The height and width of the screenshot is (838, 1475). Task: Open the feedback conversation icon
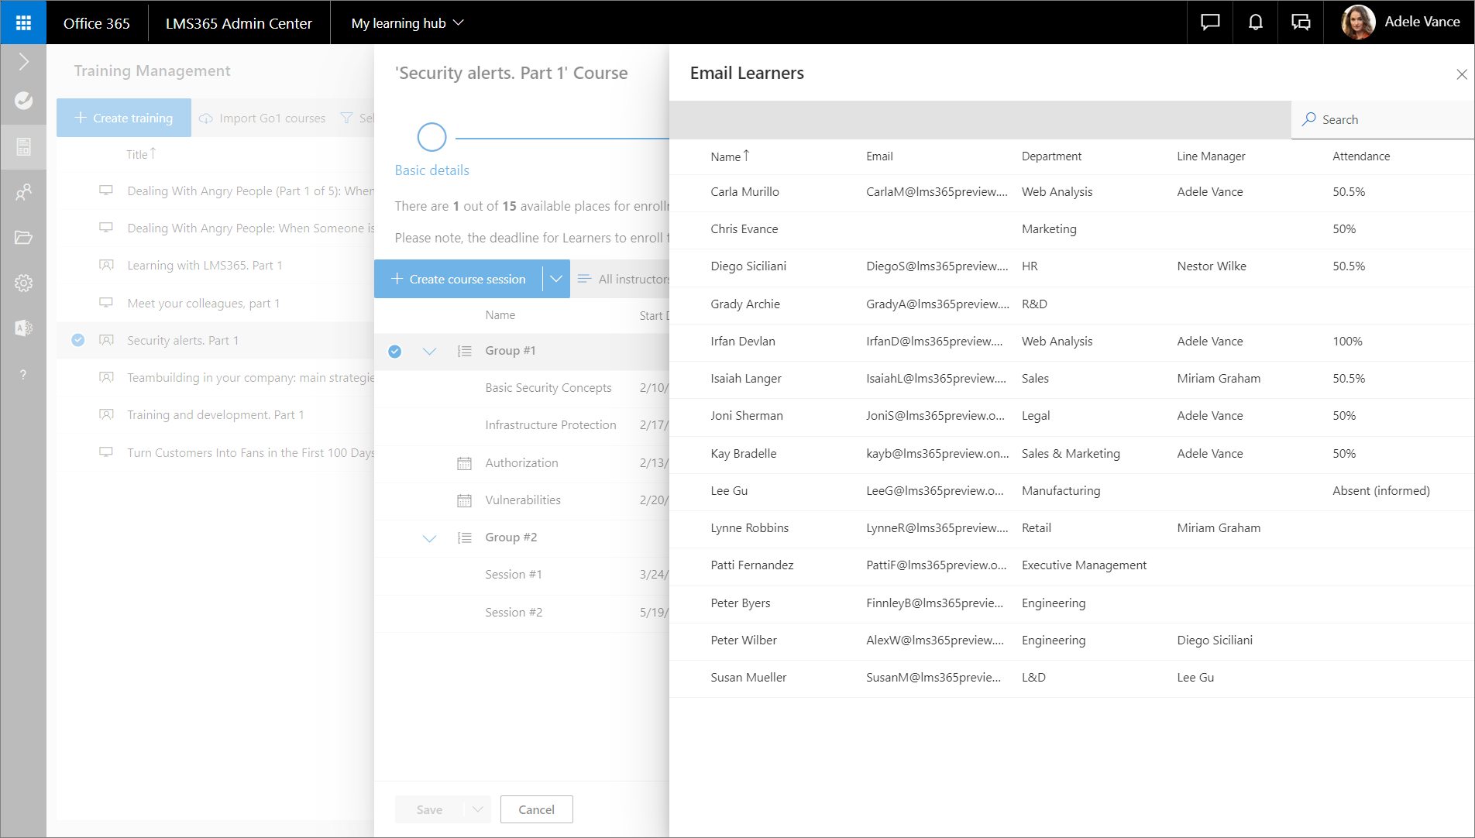[1301, 22]
